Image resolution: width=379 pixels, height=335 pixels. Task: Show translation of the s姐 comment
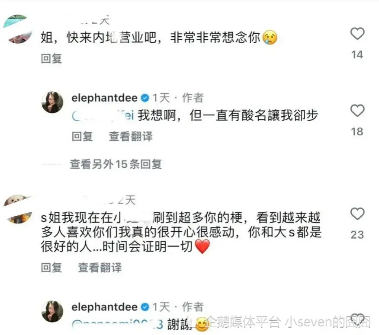pyautogui.click(x=100, y=268)
